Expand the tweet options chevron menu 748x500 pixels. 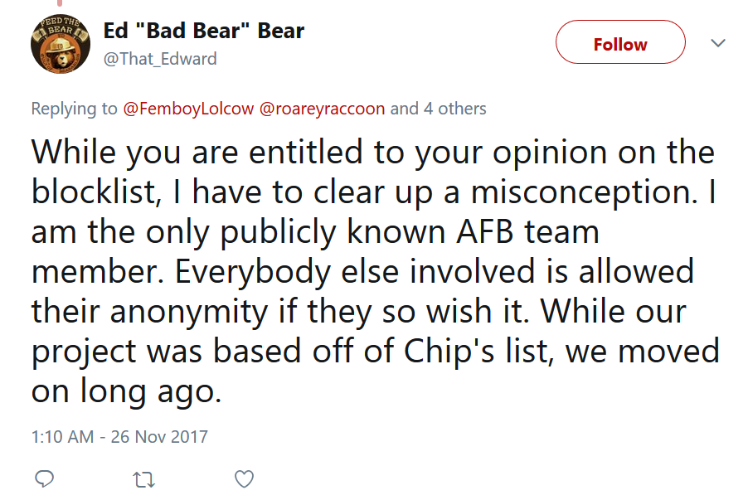[x=717, y=43]
